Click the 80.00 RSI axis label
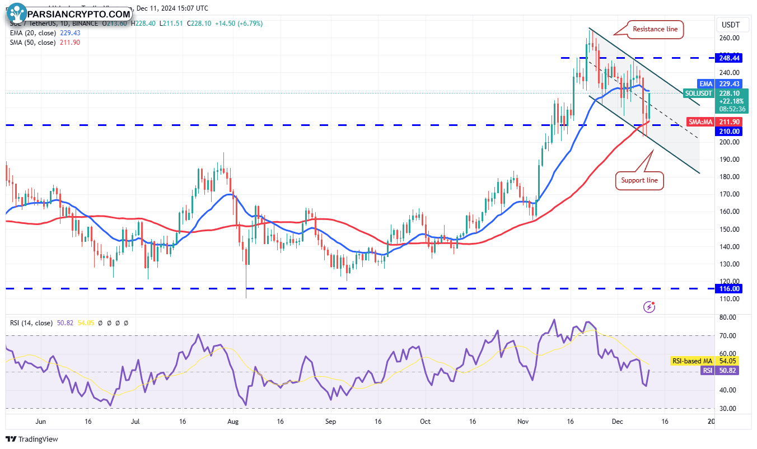 (x=728, y=317)
